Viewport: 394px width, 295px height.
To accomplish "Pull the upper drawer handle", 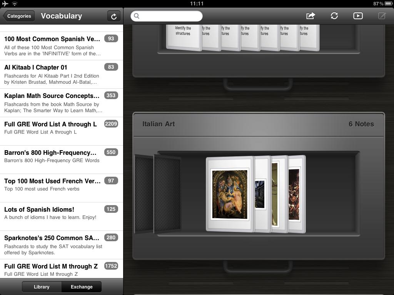I will click(x=258, y=84).
